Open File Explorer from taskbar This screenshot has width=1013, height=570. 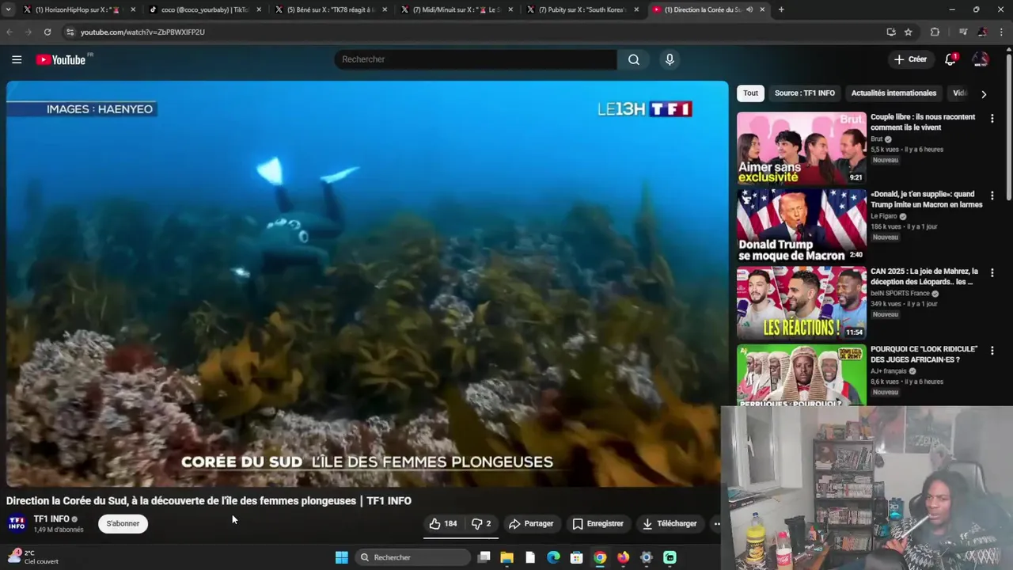point(506,557)
